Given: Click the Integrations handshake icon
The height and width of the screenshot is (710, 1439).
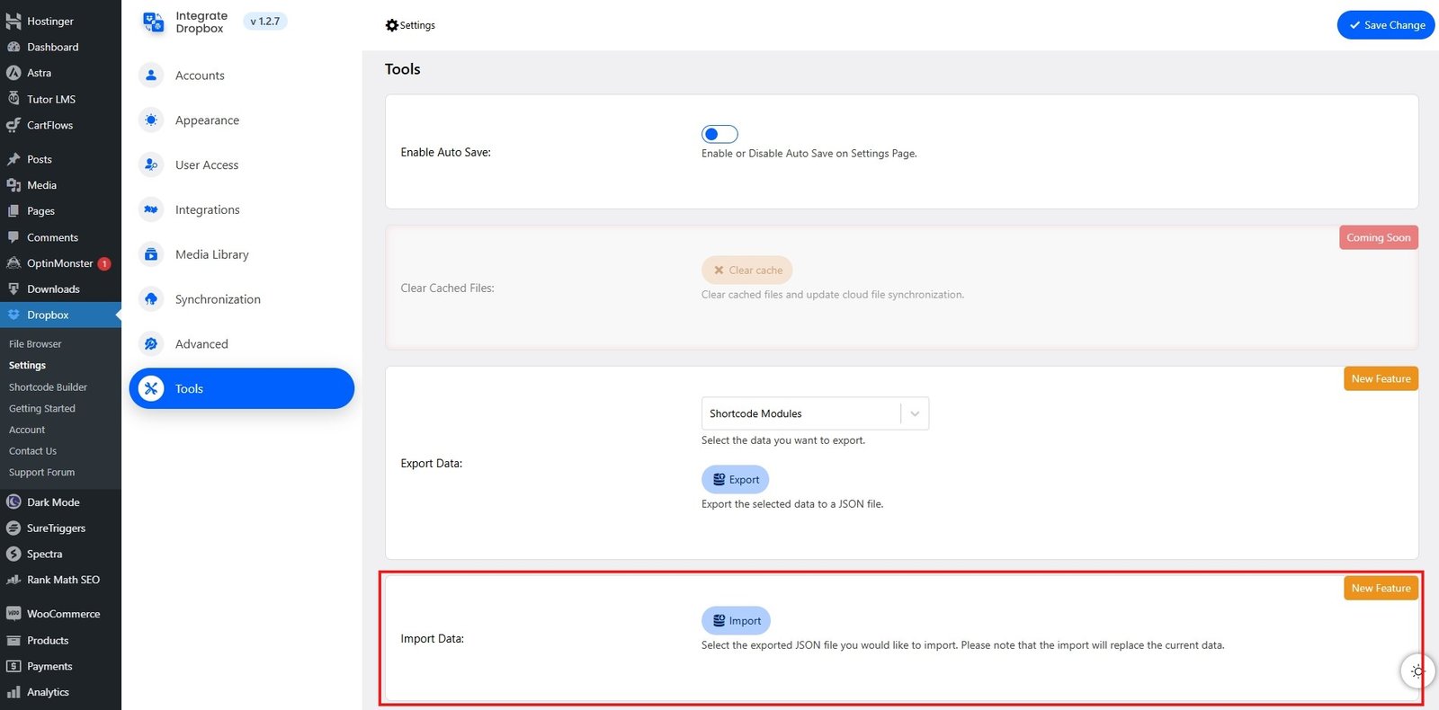Looking at the screenshot, I should [151, 209].
